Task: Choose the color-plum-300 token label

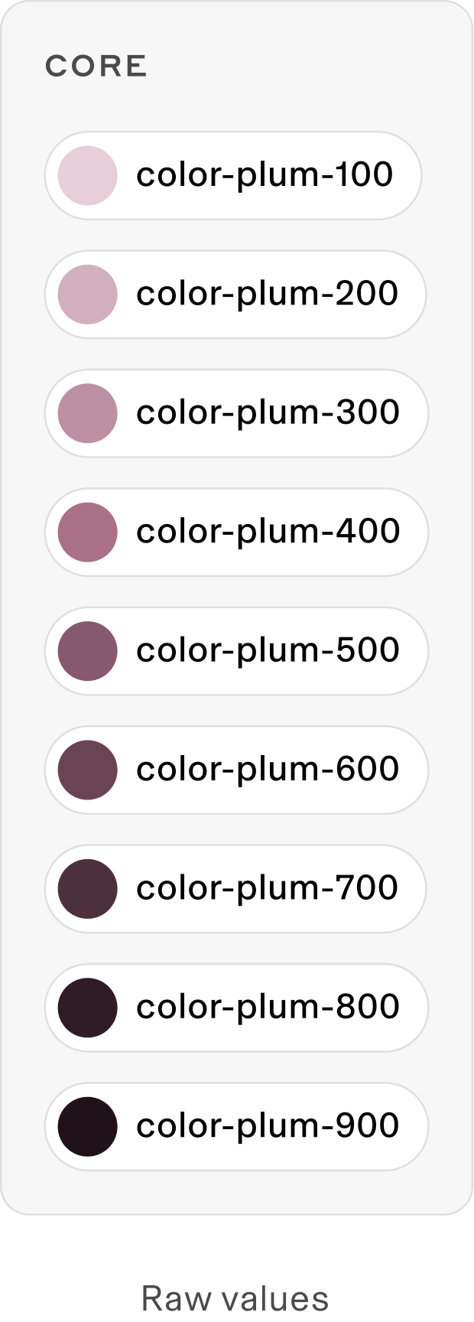Action: [x=268, y=412]
